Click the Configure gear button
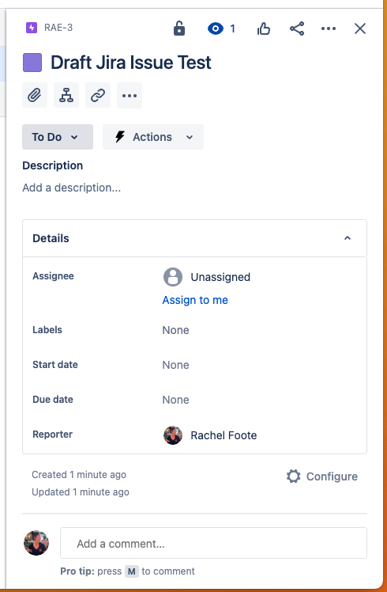387x592 pixels. [x=322, y=476]
